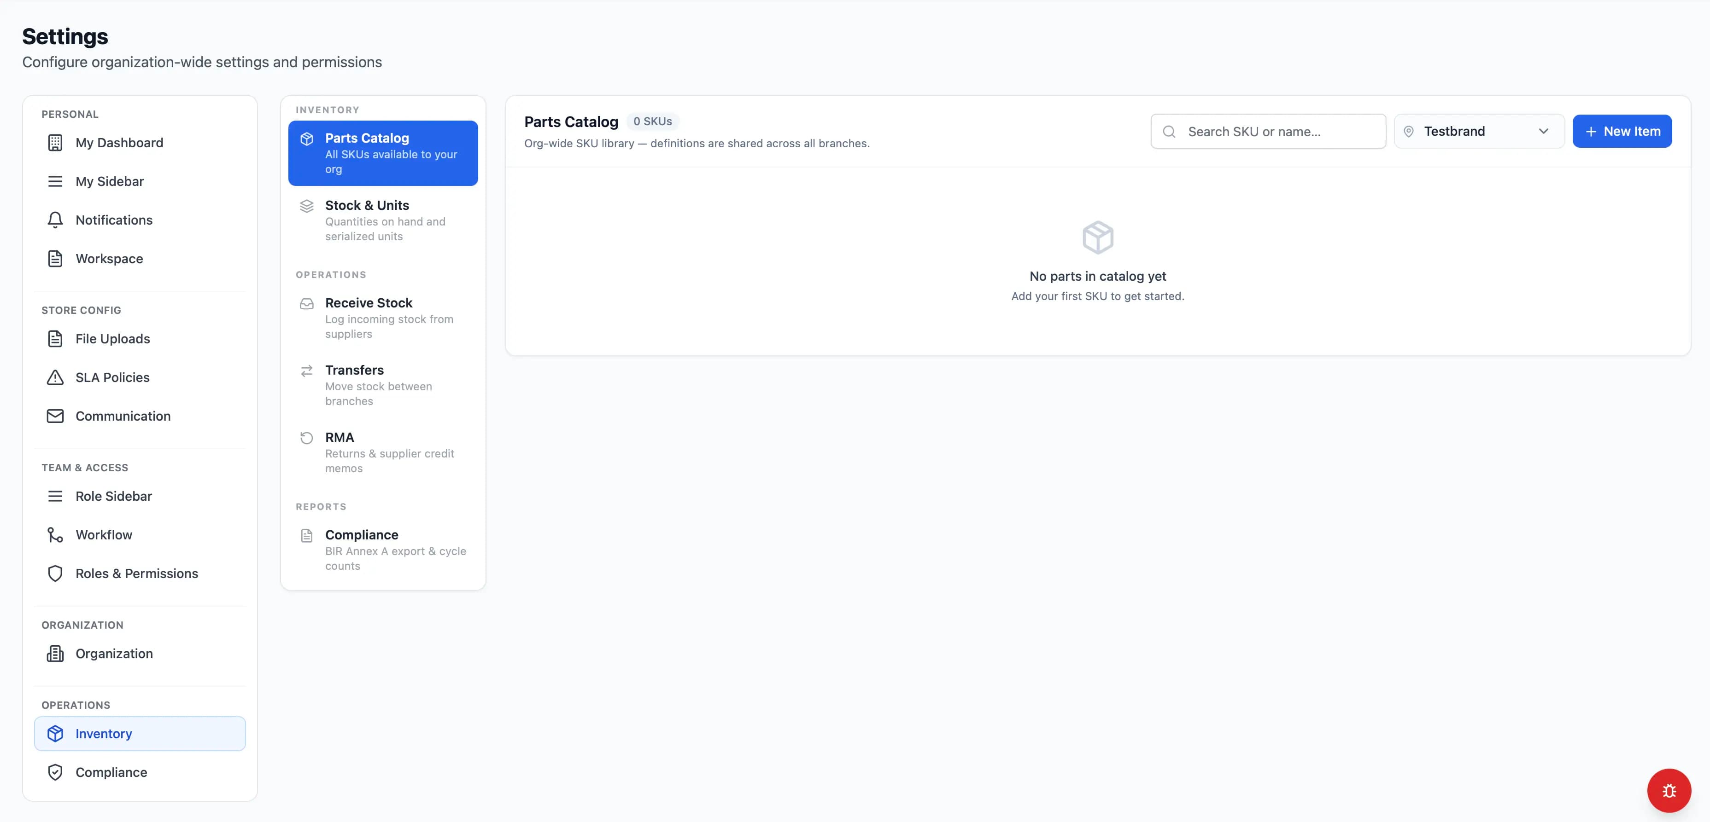Click the Workspace document icon
This screenshot has width=1710, height=822.
point(55,259)
